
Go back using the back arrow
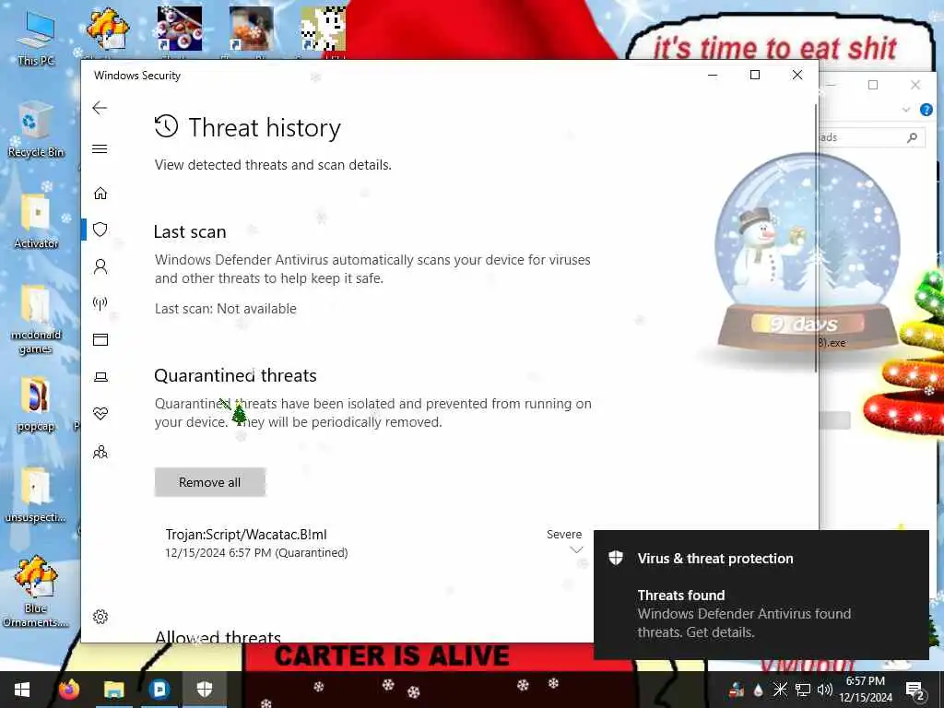(x=100, y=108)
